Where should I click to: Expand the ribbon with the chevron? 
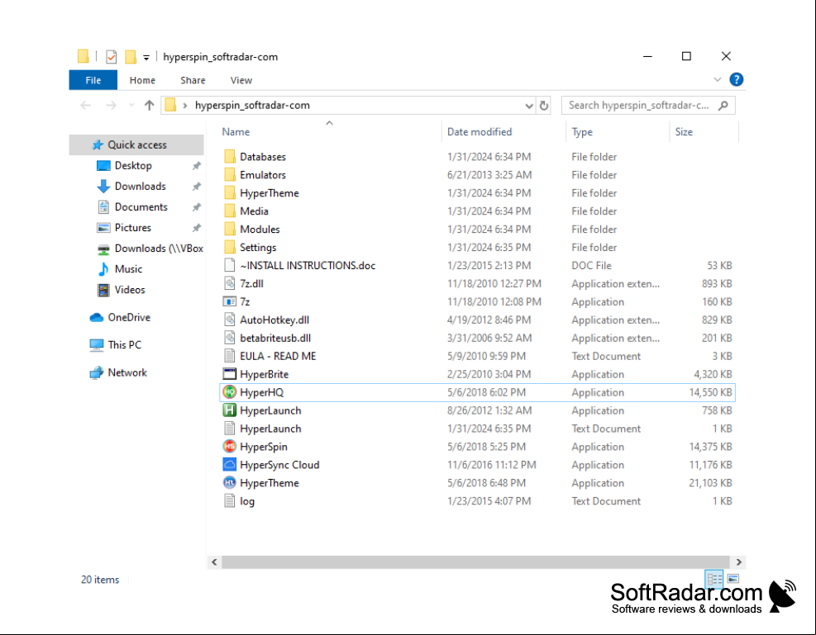tap(717, 79)
